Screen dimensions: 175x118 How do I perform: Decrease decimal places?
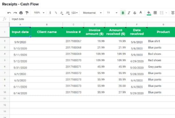(61, 13)
